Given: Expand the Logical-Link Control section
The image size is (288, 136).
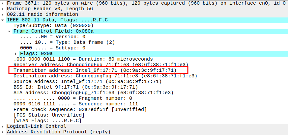Looking at the screenshot, I should [3, 126].
